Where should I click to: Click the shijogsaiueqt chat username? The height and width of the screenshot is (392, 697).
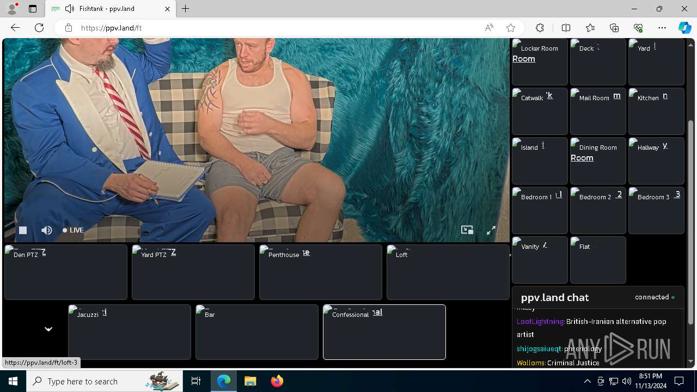click(539, 348)
